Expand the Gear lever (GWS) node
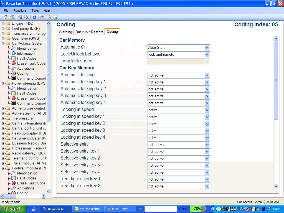This screenshot has width=284, height=213. [x=3, y=39]
